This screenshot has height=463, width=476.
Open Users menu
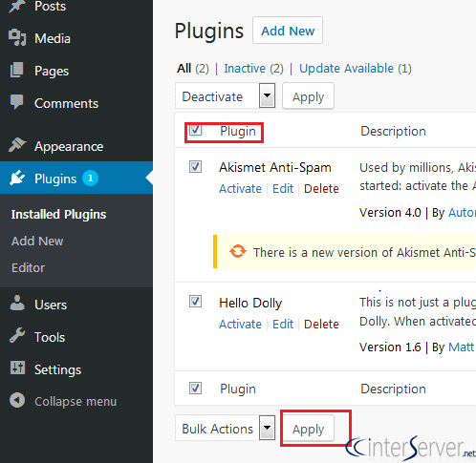coord(51,305)
